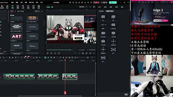Switch to the first properties tab in right panel
Image resolution: width=173 pixels, height=97 pixels.
[x=100, y=7]
